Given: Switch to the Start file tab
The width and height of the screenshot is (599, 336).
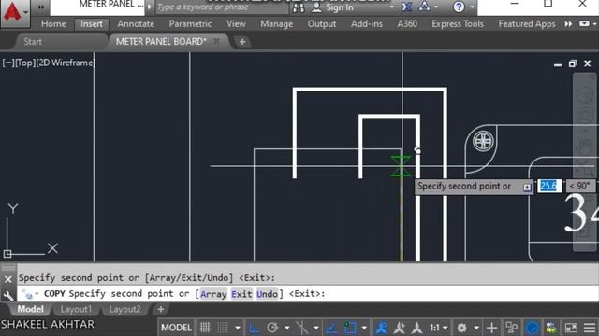Looking at the screenshot, I should click(33, 42).
